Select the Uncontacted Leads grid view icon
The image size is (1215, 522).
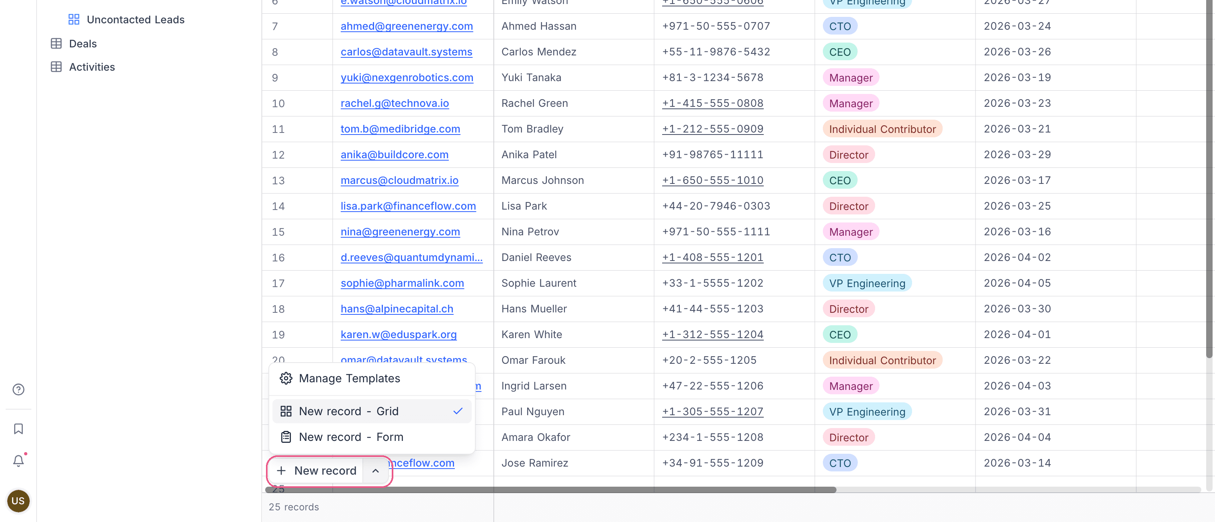coord(74,19)
